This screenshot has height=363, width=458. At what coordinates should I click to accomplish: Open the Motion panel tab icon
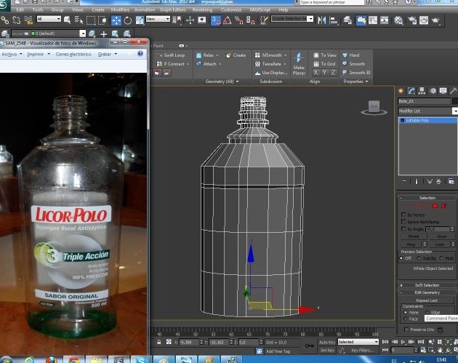click(433, 91)
